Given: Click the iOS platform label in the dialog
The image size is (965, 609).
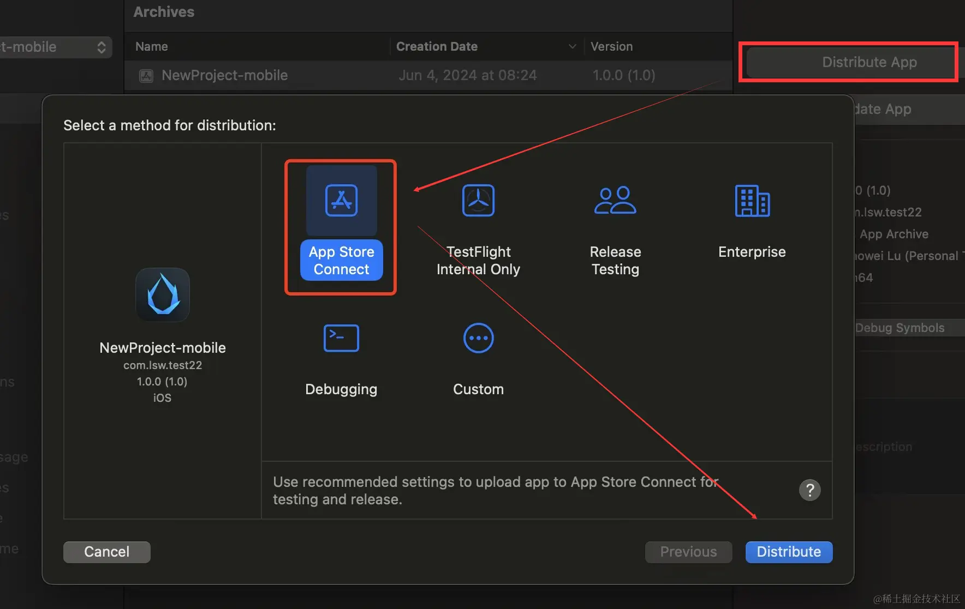Looking at the screenshot, I should pyautogui.click(x=162, y=398).
